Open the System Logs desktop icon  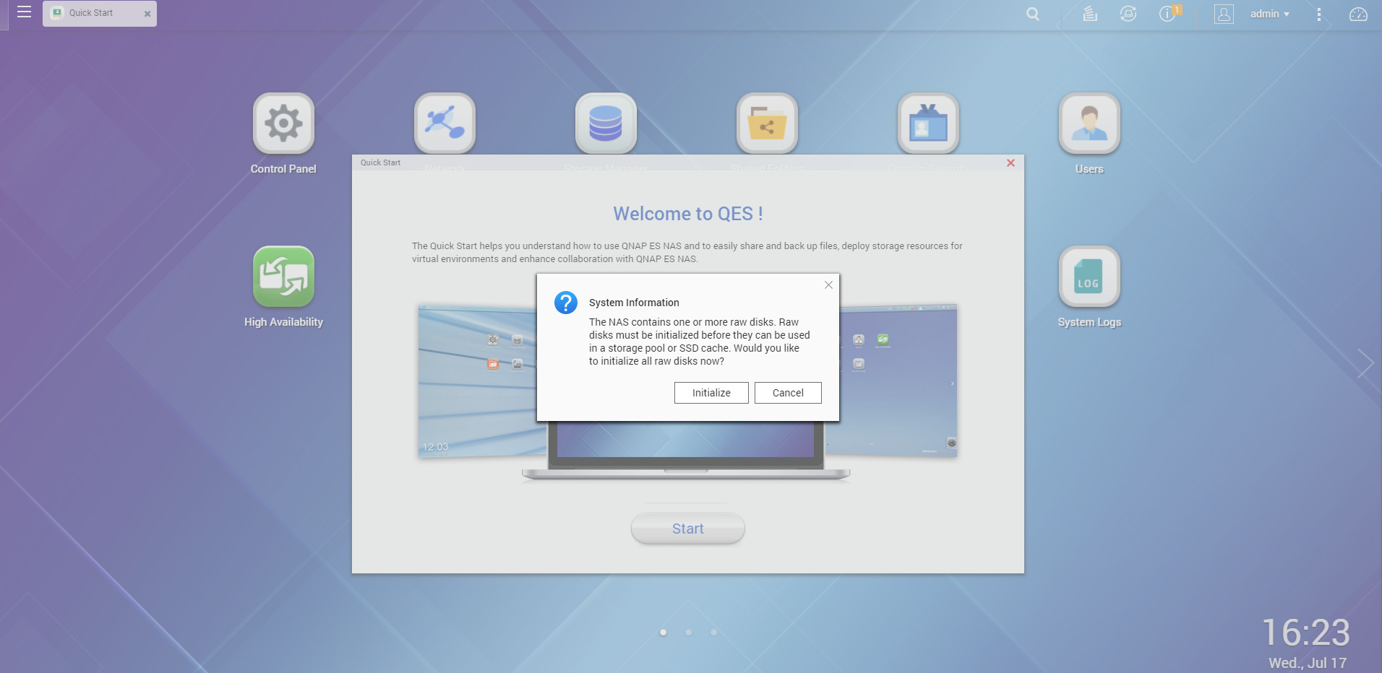(1089, 277)
